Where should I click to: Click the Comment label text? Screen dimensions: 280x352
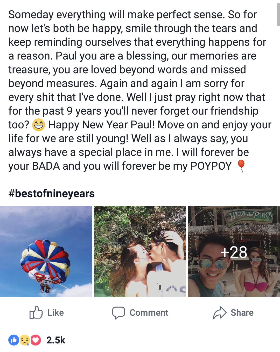pyautogui.click(x=149, y=313)
